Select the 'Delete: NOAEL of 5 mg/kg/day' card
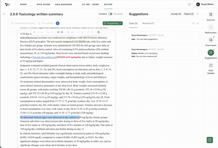The height and width of the screenshot is (148, 218). point(164,53)
